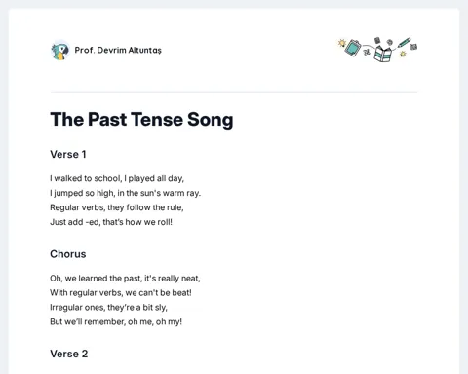
Task: Click the line 'Irregular ones, they're a bit sly'
Action: (108, 307)
